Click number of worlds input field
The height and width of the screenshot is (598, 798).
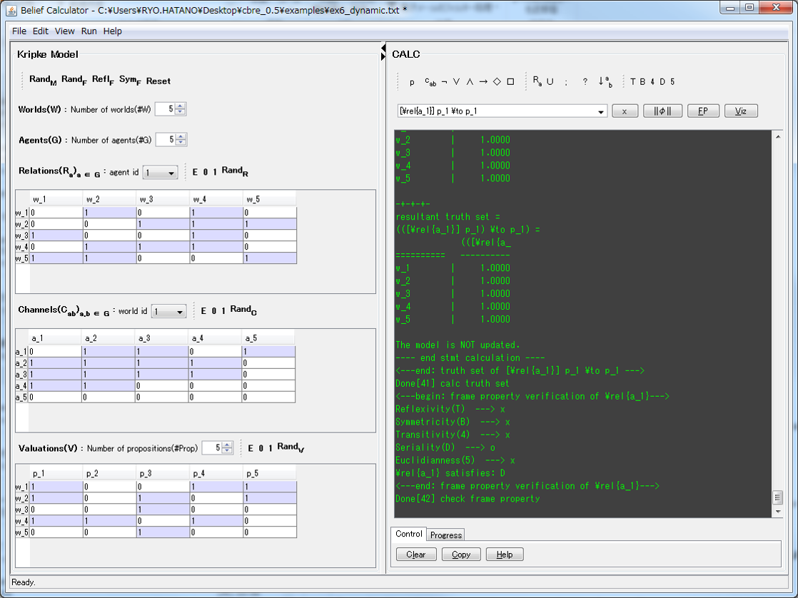click(164, 109)
